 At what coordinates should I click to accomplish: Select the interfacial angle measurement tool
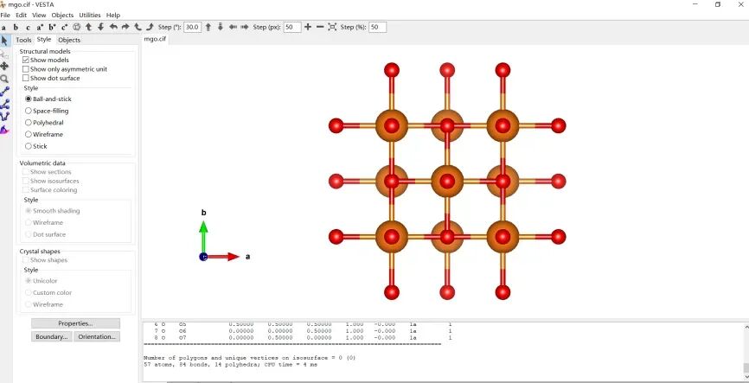[4, 129]
